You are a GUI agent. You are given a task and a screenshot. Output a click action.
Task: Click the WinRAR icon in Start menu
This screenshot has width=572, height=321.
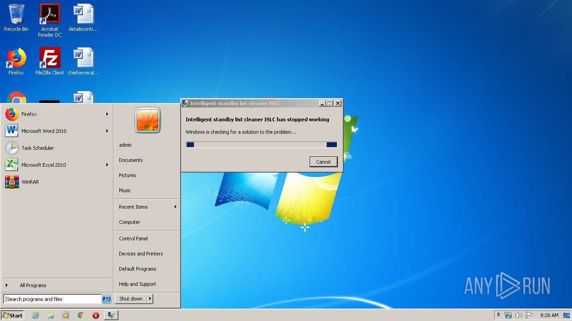point(12,182)
